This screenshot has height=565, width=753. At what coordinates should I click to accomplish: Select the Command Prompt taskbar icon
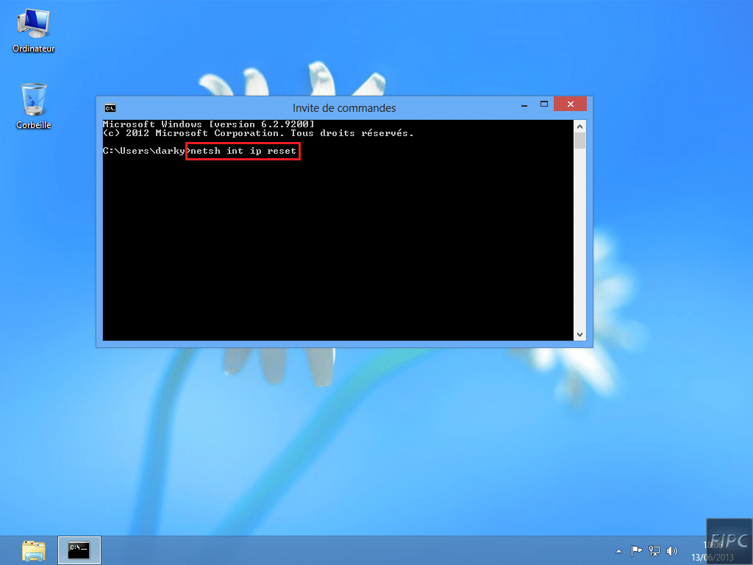click(x=78, y=550)
